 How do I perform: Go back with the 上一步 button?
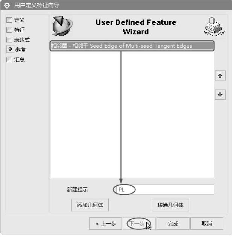pos(106,223)
